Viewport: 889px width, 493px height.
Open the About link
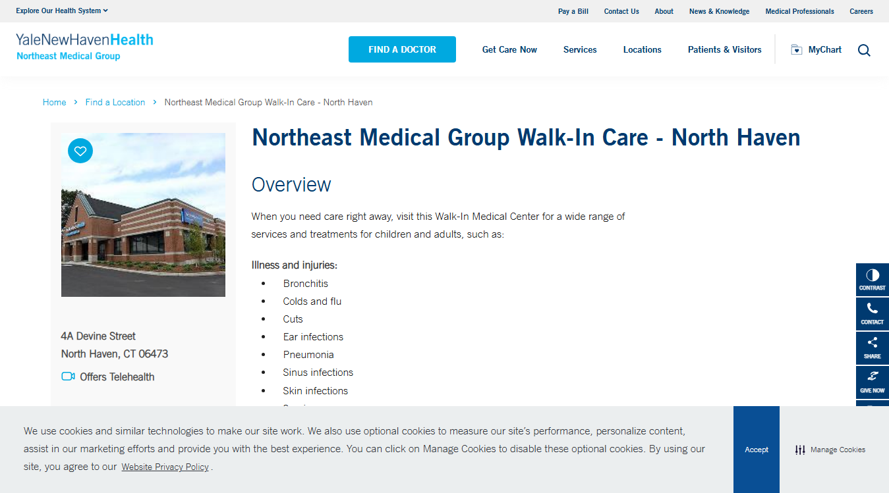pos(664,11)
